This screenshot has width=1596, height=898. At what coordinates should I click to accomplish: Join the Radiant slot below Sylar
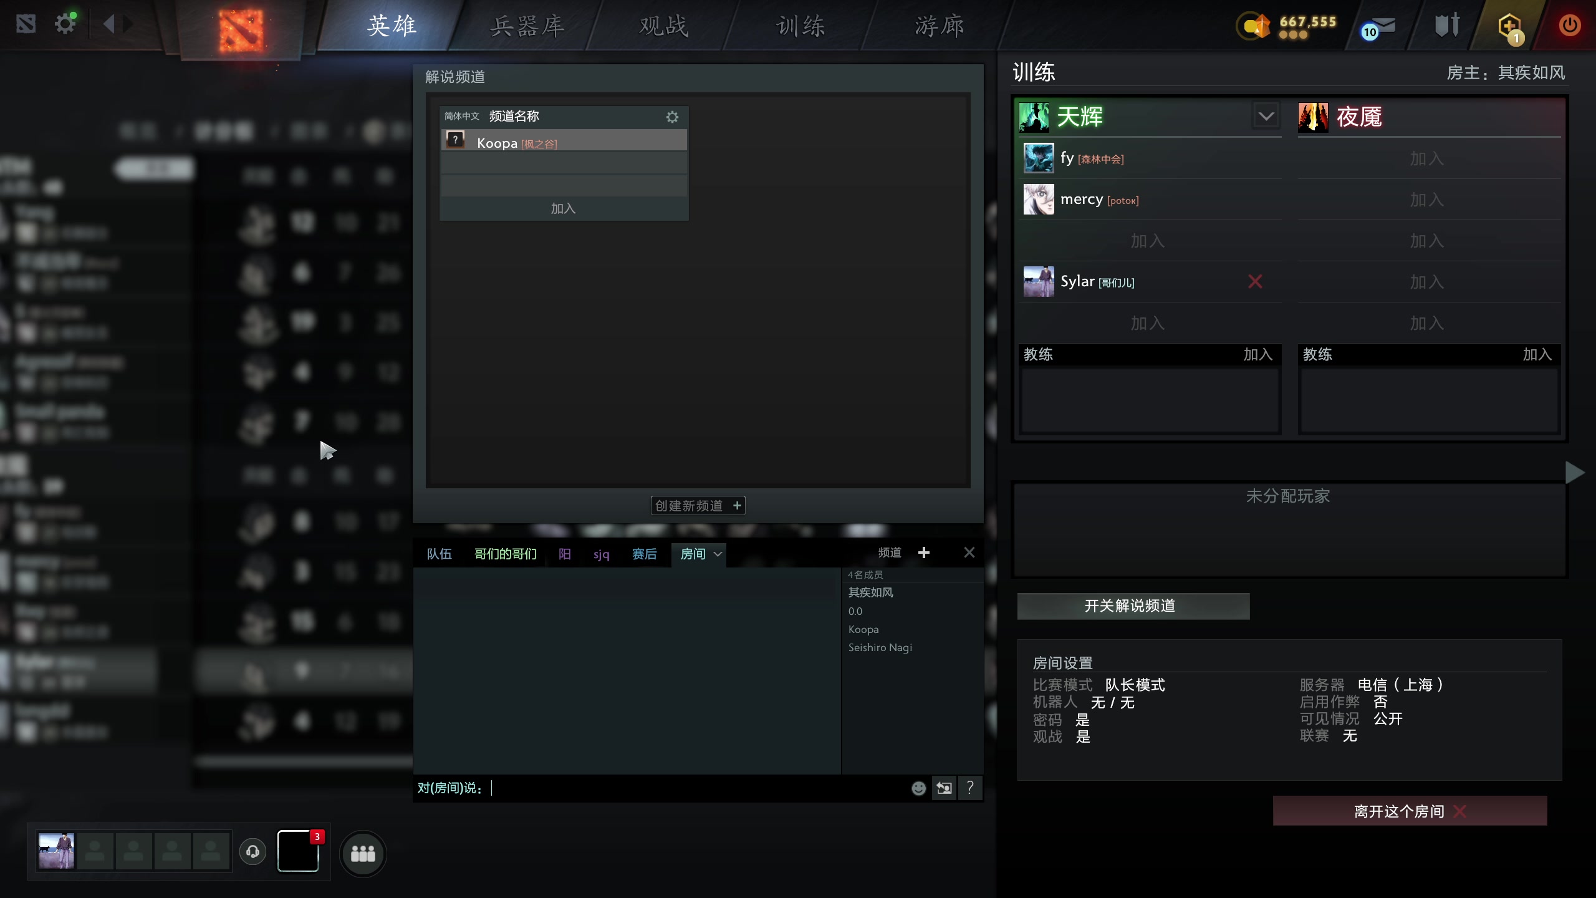coord(1150,323)
